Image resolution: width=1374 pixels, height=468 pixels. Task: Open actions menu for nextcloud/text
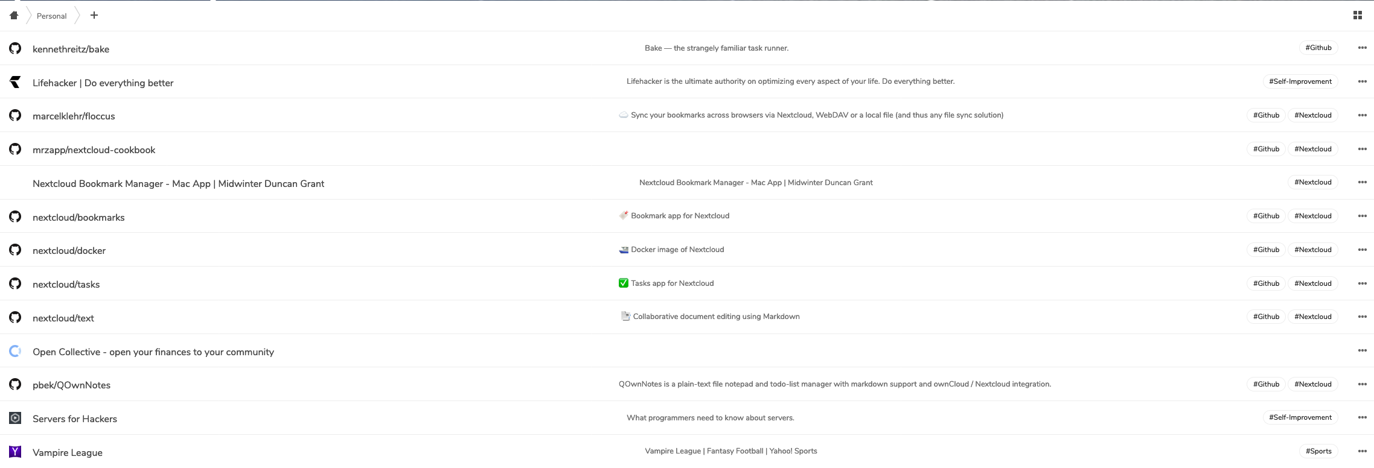pos(1363,317)
